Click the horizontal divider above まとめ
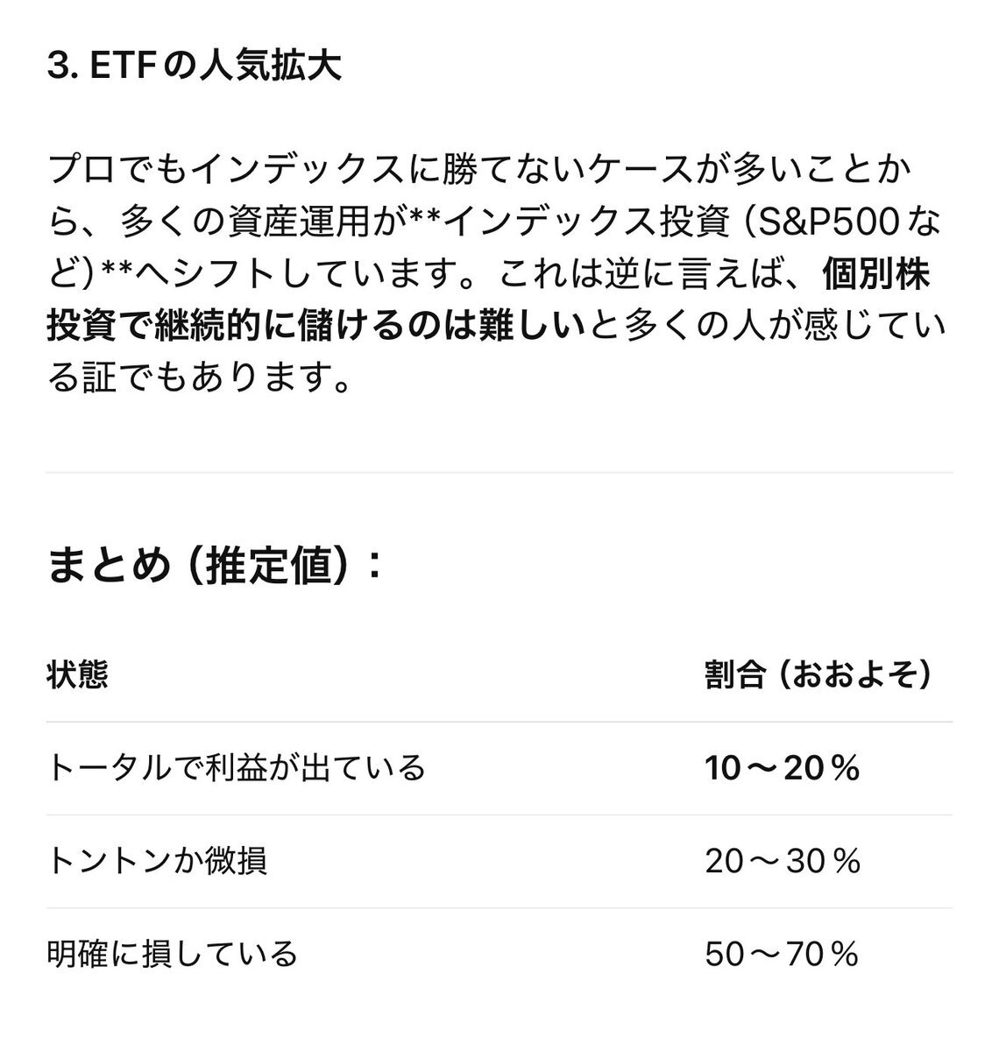This screenshot has height=1051, width=999. (499, 473)
